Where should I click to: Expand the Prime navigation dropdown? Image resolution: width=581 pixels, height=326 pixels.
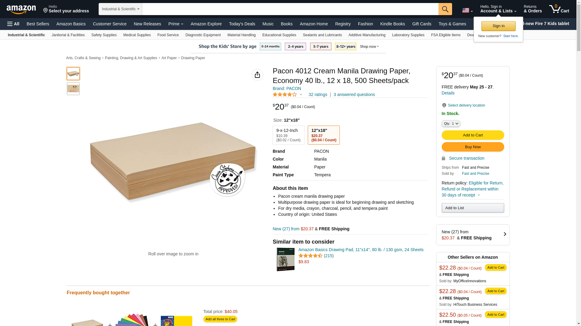(176, 24)
